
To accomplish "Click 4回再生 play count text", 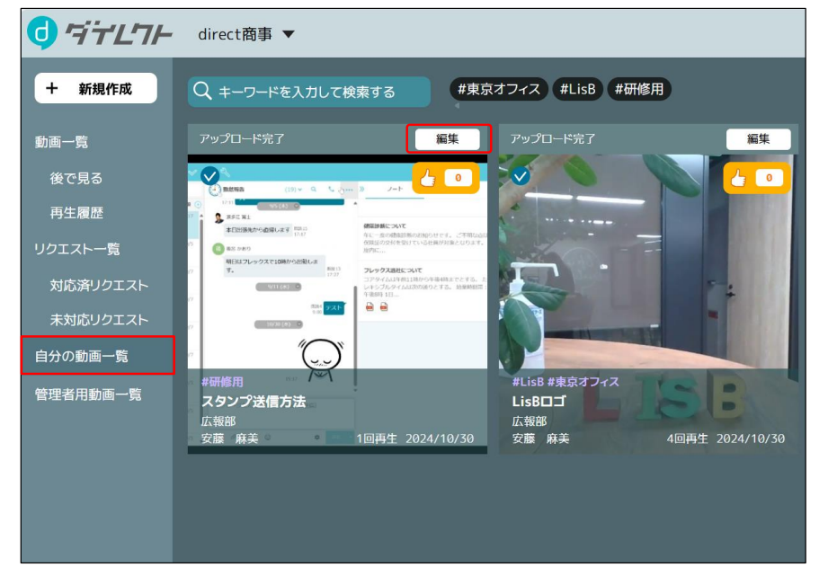I will pos(688,439).
